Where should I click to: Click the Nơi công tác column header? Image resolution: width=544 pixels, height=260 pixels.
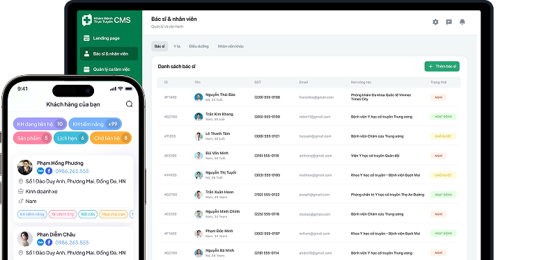click(x=361, y=83)
